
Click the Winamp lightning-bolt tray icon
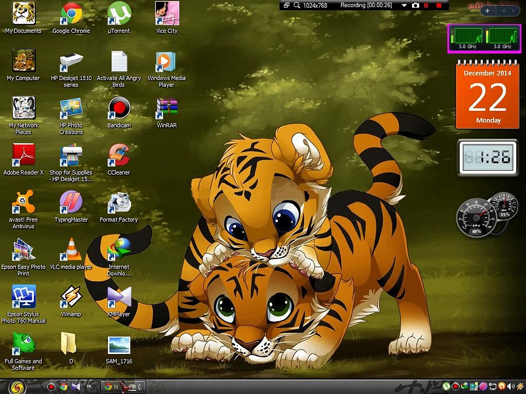521,386
